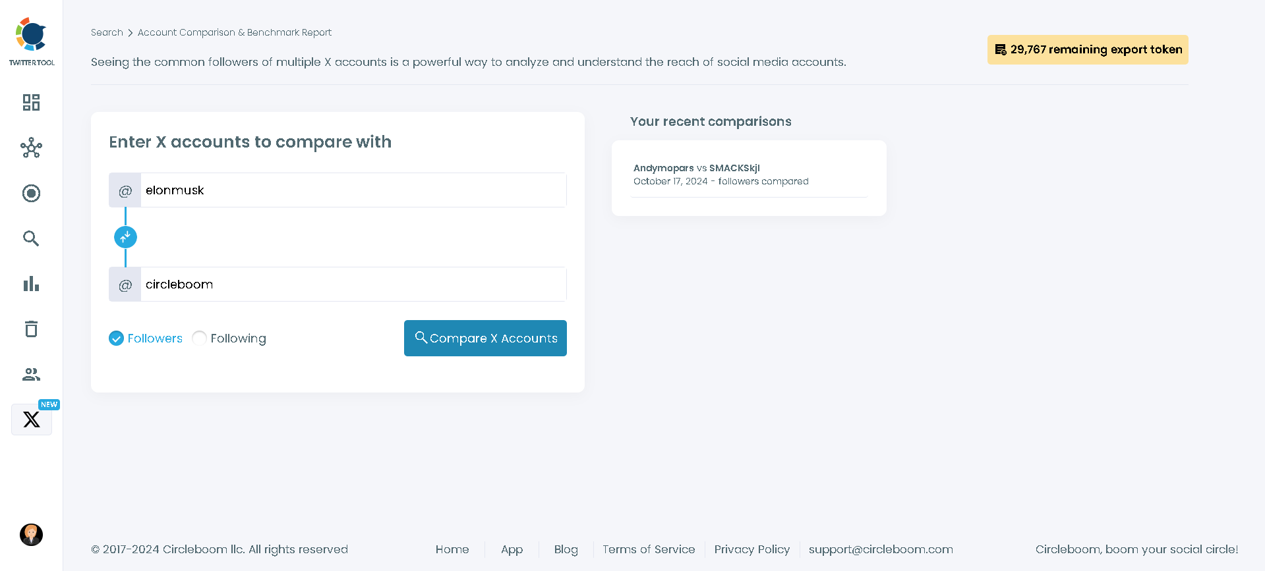Image resolution: width=1265 pixels, height=571 pixels.
Task: Select the network connections sidebar icon
Action: 30,148
